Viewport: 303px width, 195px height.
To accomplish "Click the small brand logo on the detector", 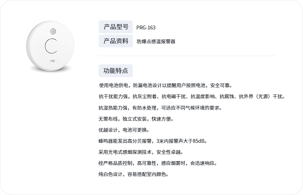I will [x=52, y=60].
